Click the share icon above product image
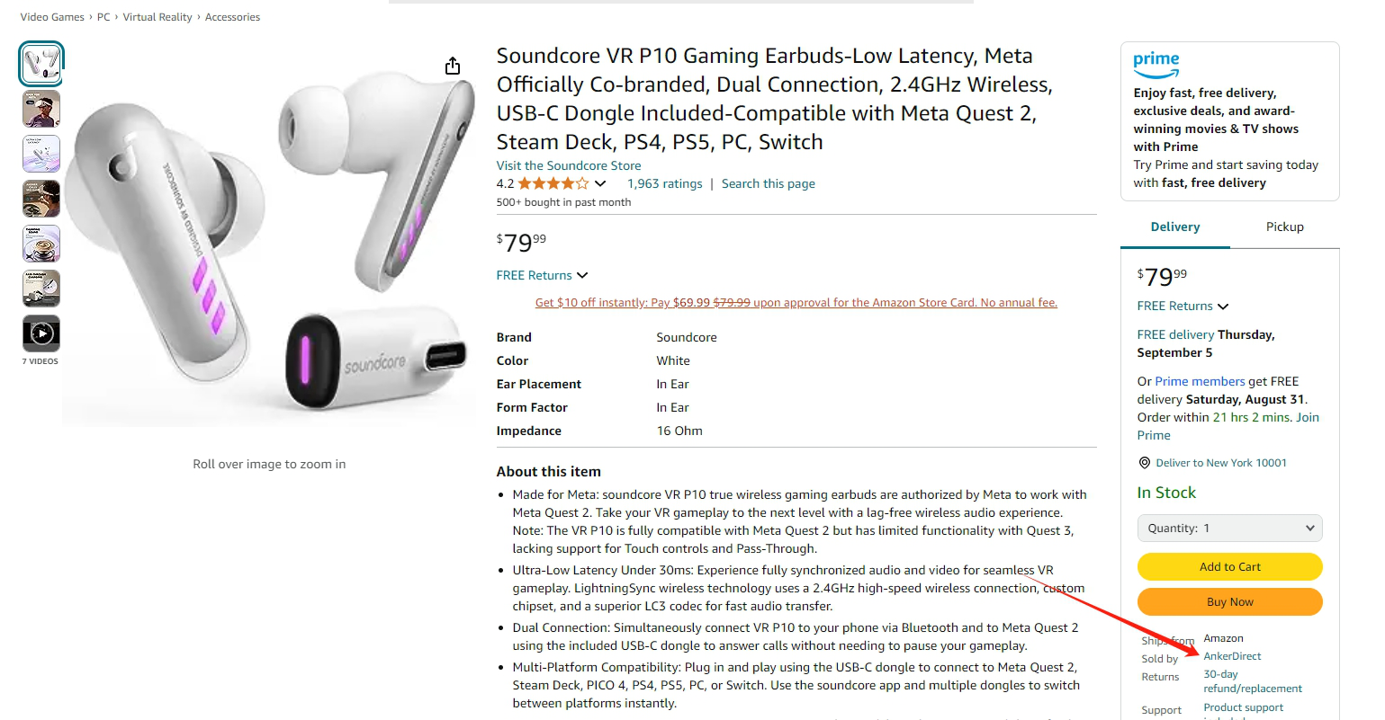Screen dimensions: 1385x720 453,66
